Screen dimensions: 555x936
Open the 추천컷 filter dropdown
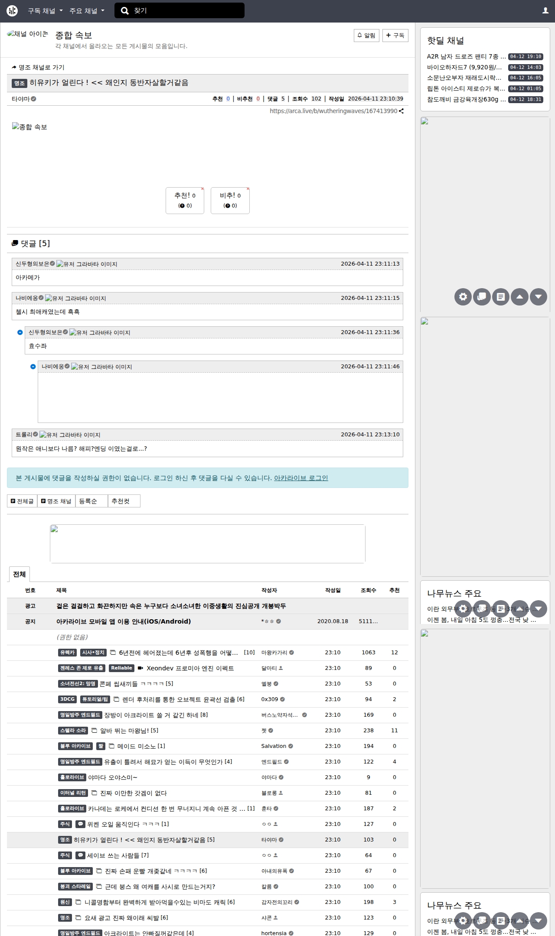tap(124, 501)
